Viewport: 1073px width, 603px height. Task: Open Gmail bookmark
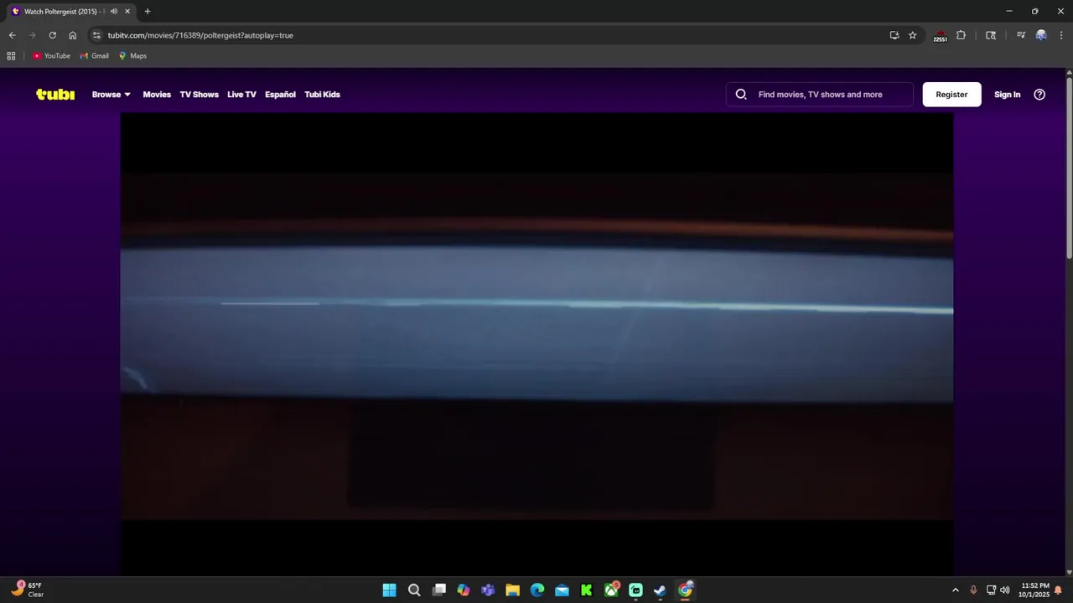click(x=94, y=56)
